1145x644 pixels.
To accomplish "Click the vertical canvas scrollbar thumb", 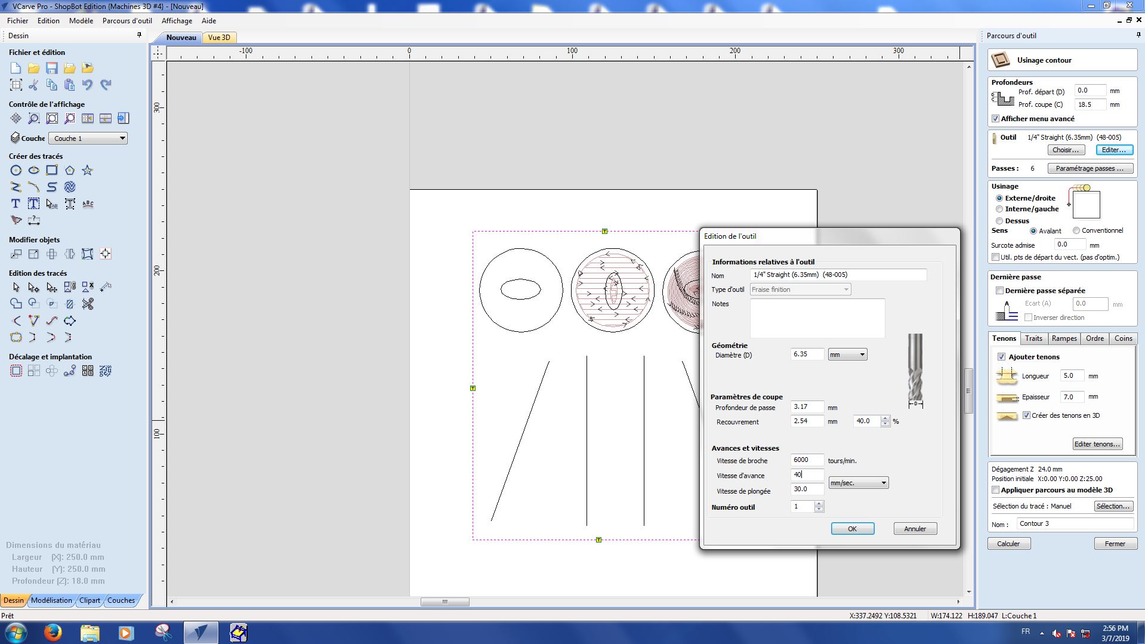I will [969, 390].
